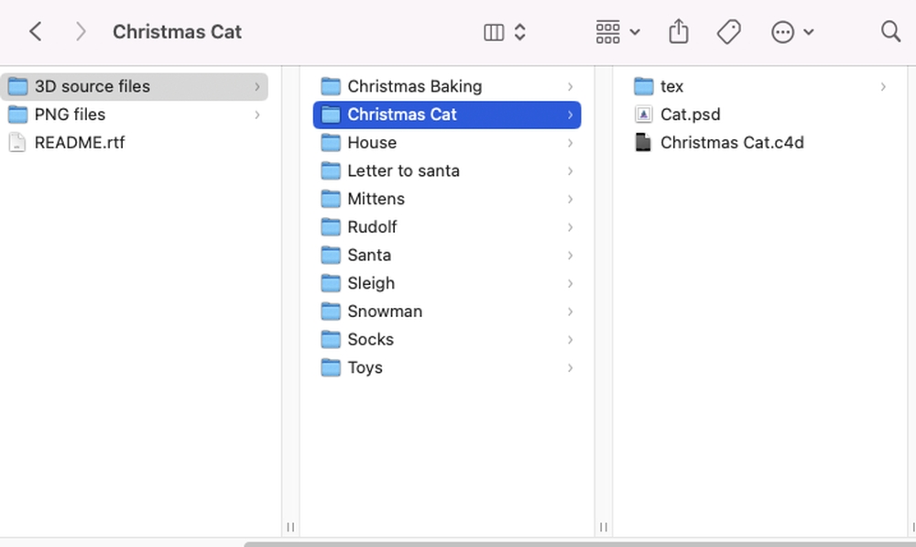Screen dimensions: 916x547
Task: Go back with the left arrow
Action: (x=36, y=31)
